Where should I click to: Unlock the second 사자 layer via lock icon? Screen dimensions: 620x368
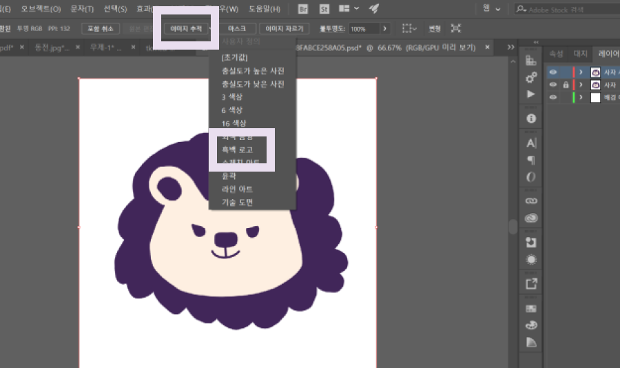566,85
